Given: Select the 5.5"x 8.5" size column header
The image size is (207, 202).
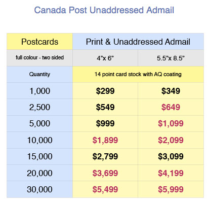Looking at the screenshot, I should click(x=171, y=58).
